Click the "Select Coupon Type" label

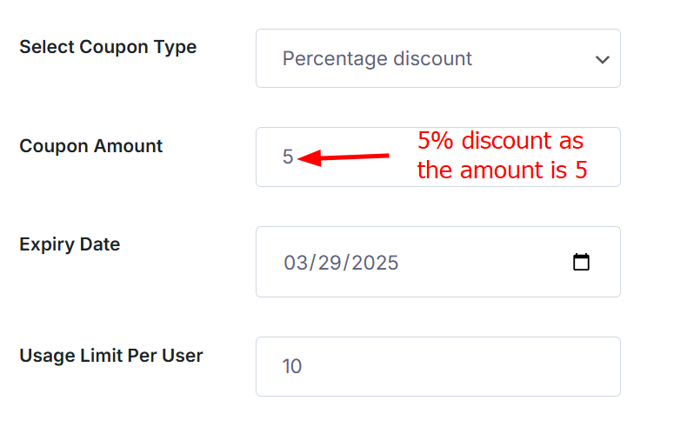[108, 47]
